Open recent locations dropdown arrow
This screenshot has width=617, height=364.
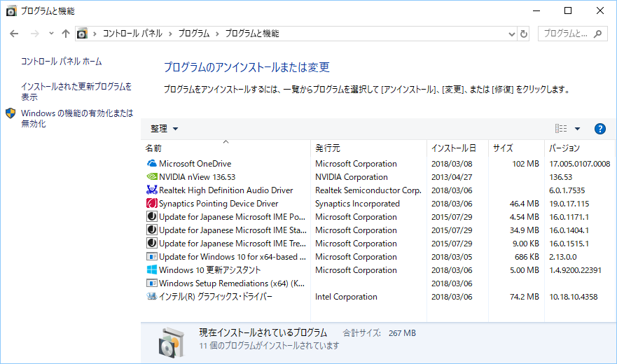pyautogui.click(x=51, y=34)
